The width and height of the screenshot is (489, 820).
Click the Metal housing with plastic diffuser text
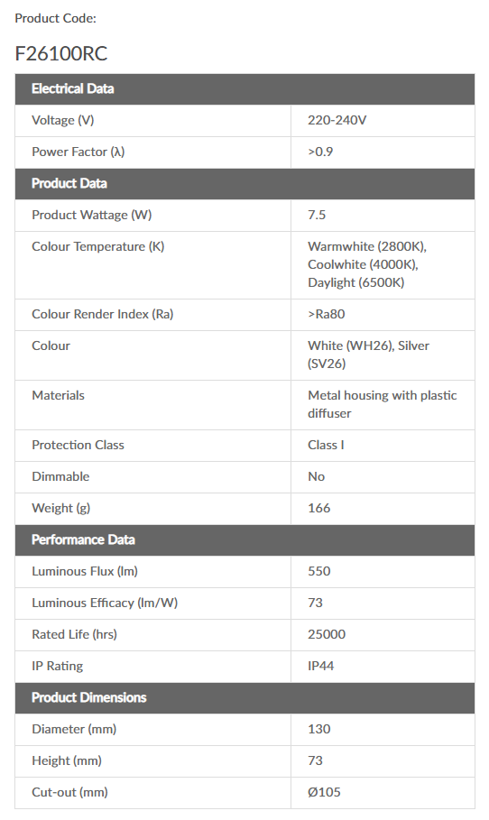[383, 404]
